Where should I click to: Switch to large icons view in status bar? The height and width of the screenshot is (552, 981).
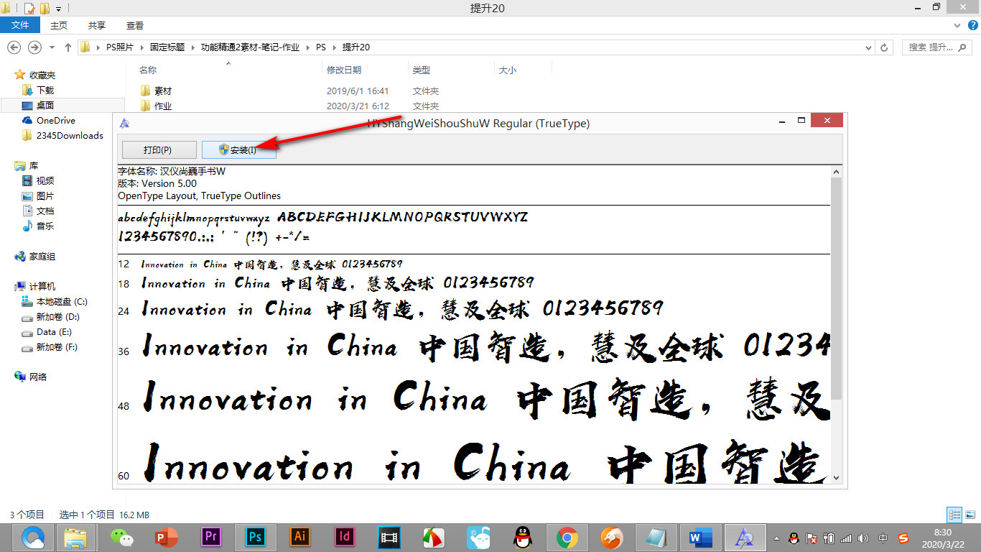tap(970, 515)
